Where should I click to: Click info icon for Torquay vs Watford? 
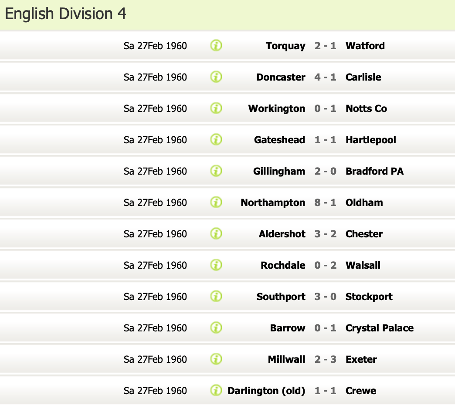coord(216,45)
